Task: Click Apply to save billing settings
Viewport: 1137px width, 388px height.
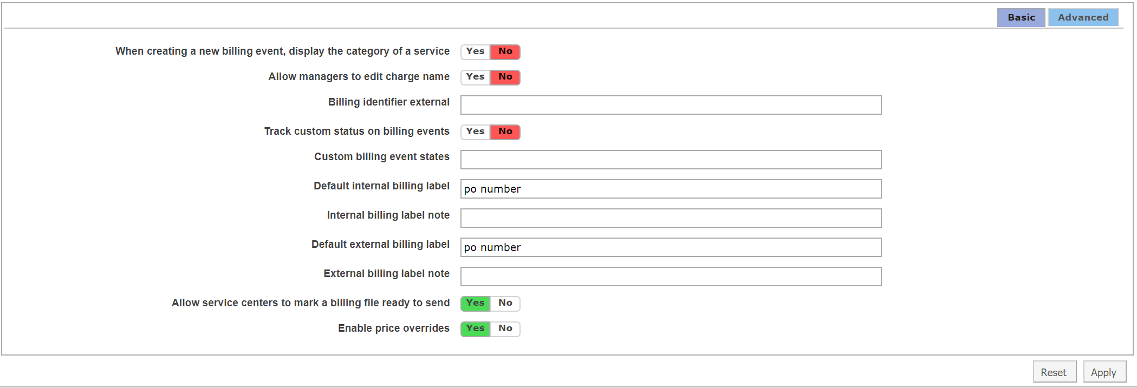Action: click(x=1103, y=372)
